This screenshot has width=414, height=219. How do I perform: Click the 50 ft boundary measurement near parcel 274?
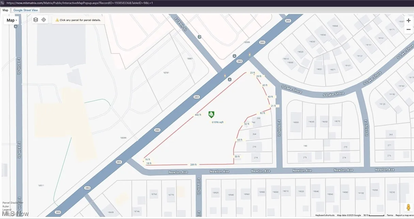pos(237,157)
